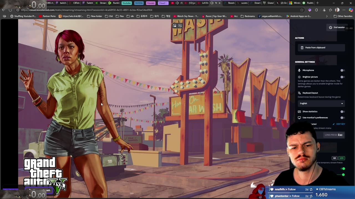Close the active tab with its X
This screenshot has width=355, height=199.
[x=219, y=3]
